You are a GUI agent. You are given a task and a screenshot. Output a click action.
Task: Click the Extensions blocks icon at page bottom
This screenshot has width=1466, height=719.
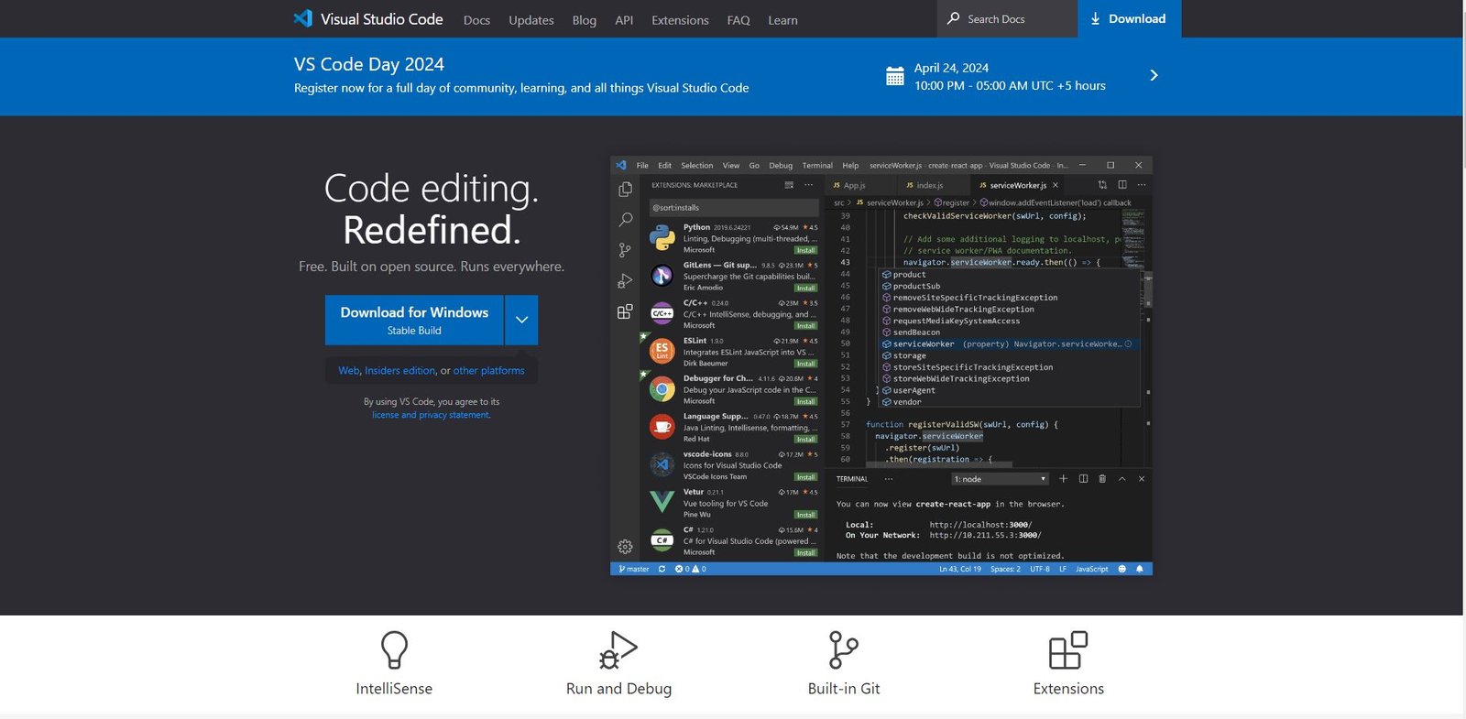click(1068, 650)
